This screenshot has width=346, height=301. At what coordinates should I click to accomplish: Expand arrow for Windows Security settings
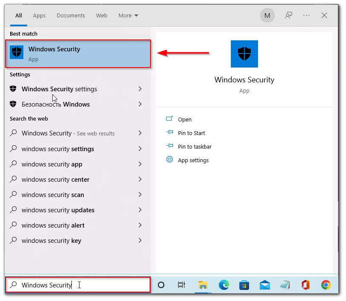coord(140,89)
